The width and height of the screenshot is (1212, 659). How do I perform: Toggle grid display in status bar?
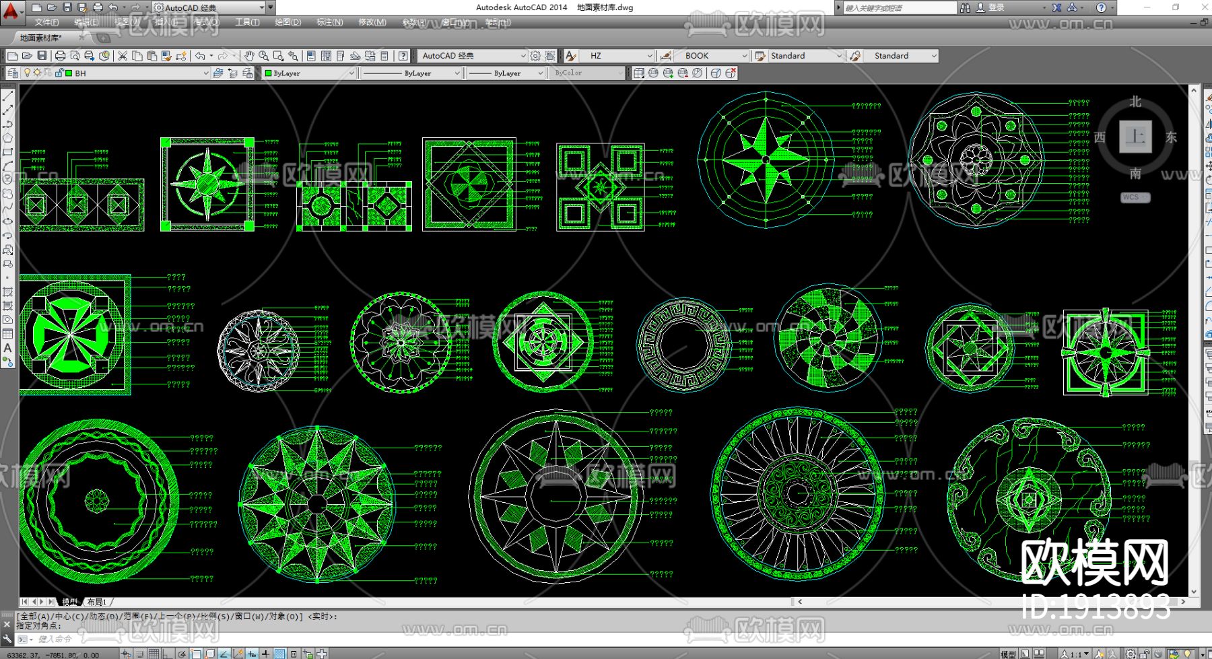click(x=154, y=654)
